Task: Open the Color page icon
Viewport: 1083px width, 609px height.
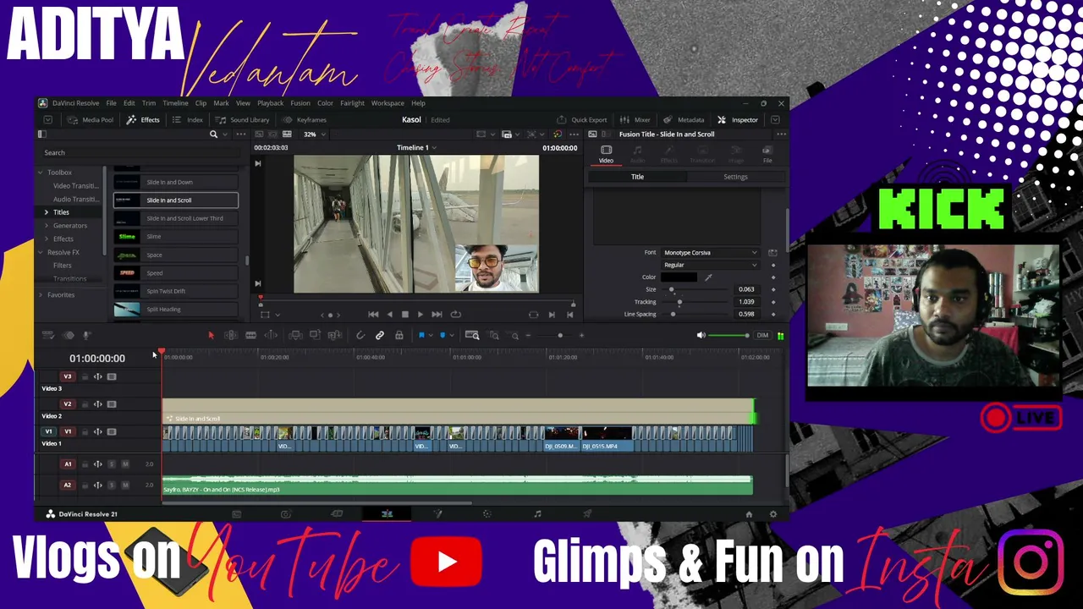Action: click(487, 514)
